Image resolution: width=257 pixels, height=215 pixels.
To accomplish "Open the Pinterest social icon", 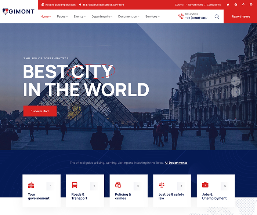I will click(x=243, y=4).
